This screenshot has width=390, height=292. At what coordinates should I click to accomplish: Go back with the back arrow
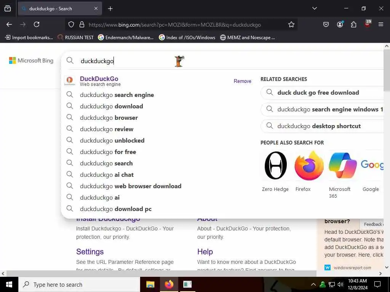point(9,24)
